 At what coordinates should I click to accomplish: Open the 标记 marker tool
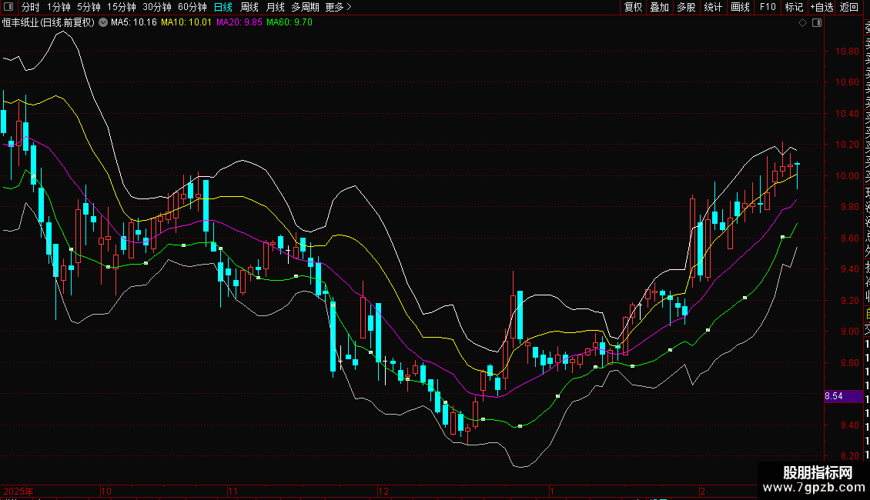[794, 7]
